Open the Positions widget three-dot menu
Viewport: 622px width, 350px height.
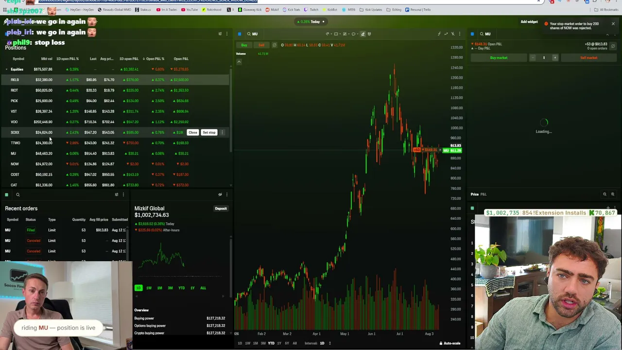pyautogui.click(x=226, y=34)
